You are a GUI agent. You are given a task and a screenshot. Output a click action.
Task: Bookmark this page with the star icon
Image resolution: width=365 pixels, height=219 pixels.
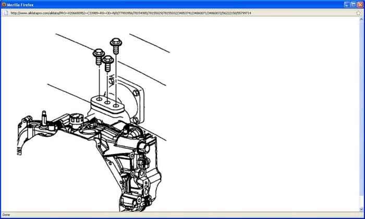pyautogui.click(x=358, y=13)
